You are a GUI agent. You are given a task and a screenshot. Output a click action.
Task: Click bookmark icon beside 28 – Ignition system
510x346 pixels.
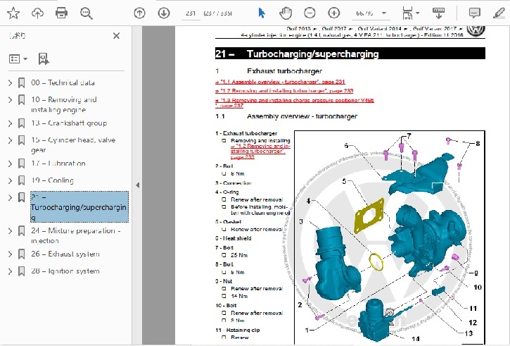click(22, 271)
